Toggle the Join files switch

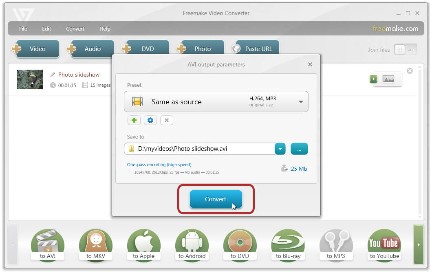point(405,50)
